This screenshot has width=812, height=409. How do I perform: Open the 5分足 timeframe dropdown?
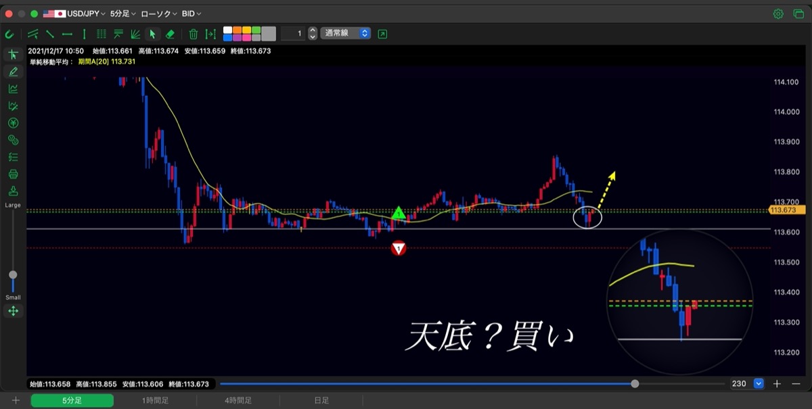click(x=122, y=14)
